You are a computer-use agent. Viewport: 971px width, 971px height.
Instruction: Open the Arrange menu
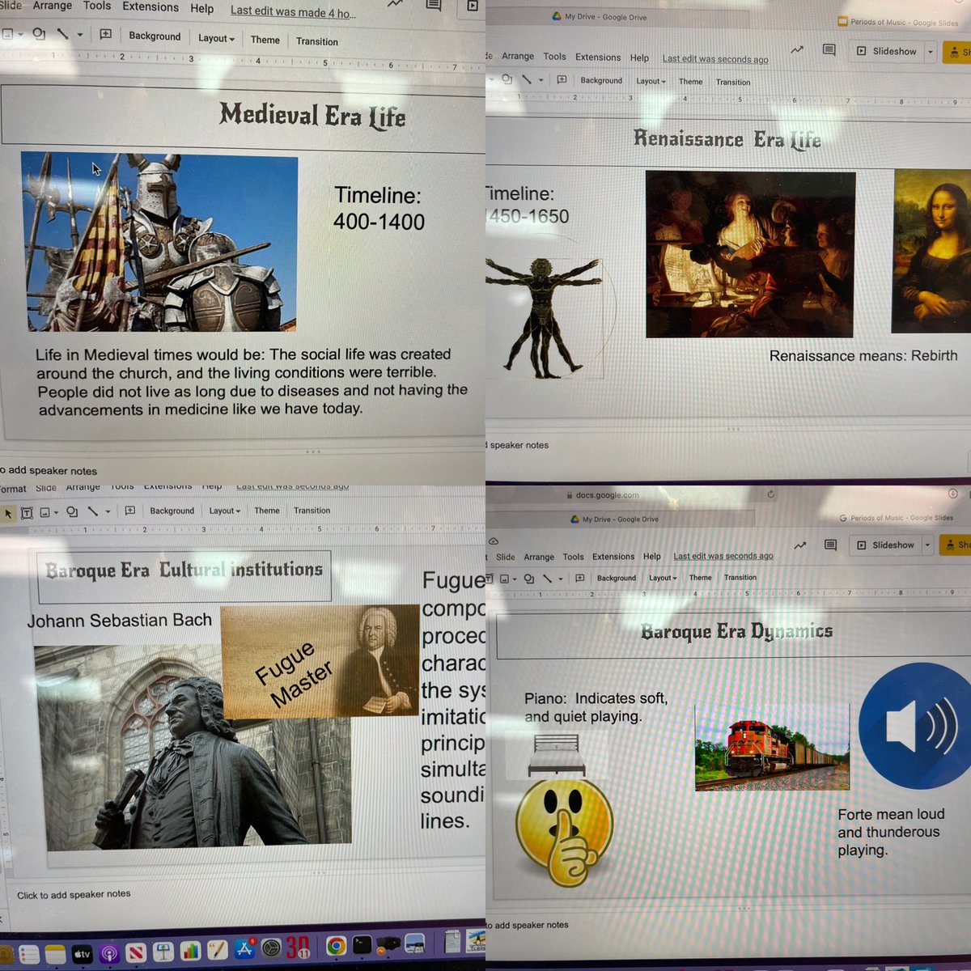tap(518, 56)
